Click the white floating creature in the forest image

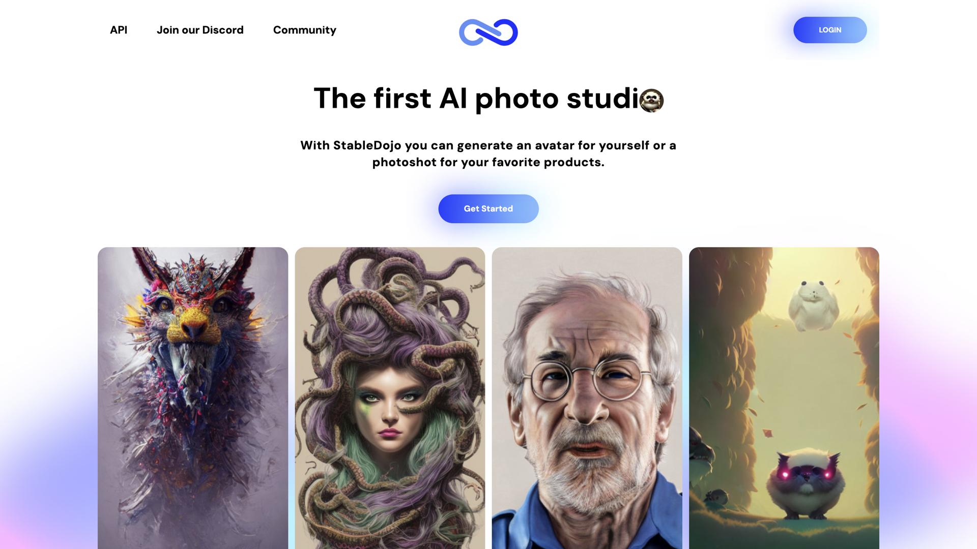(x=813, y=304)
